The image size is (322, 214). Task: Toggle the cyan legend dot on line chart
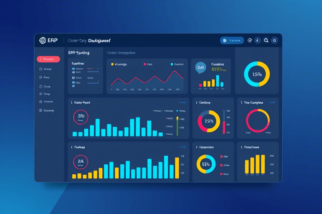(x=172, y=64)
